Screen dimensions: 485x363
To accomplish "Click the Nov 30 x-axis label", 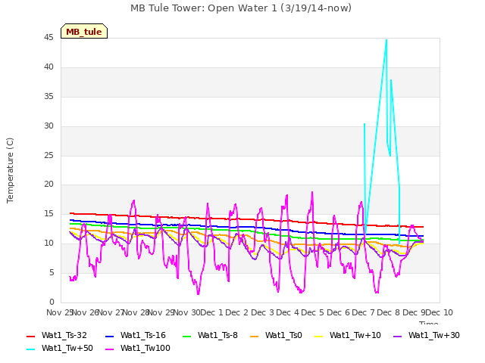I will coord(186,312).
